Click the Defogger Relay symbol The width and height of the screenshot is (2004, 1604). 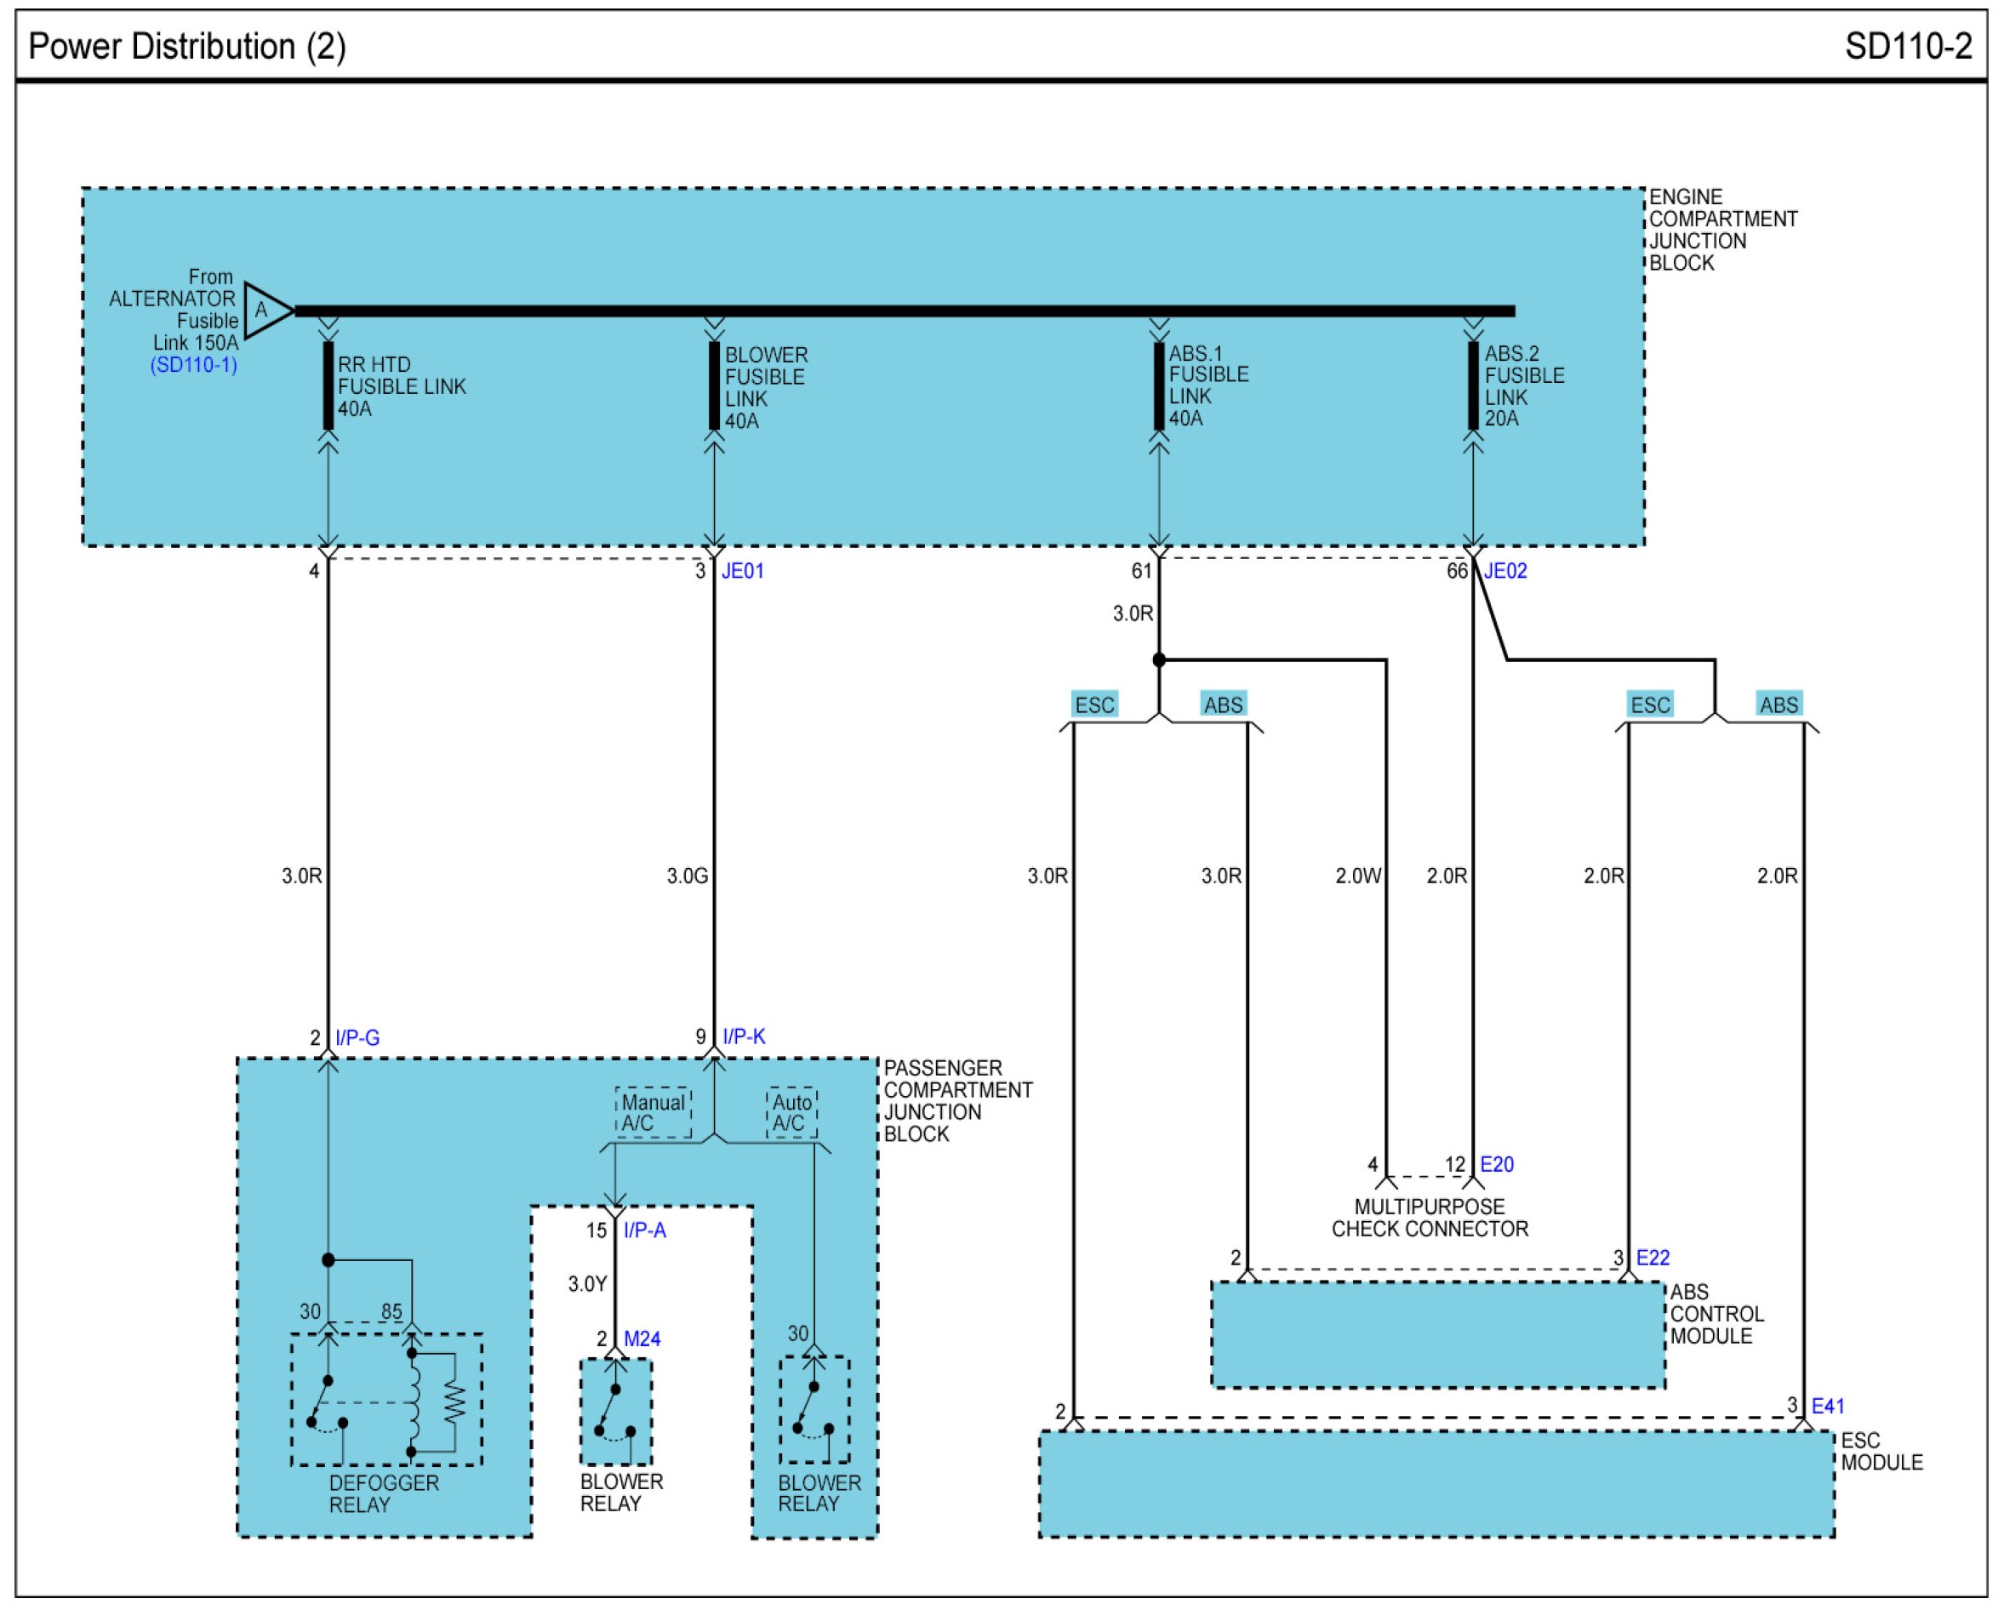[x=385, y=1400]
